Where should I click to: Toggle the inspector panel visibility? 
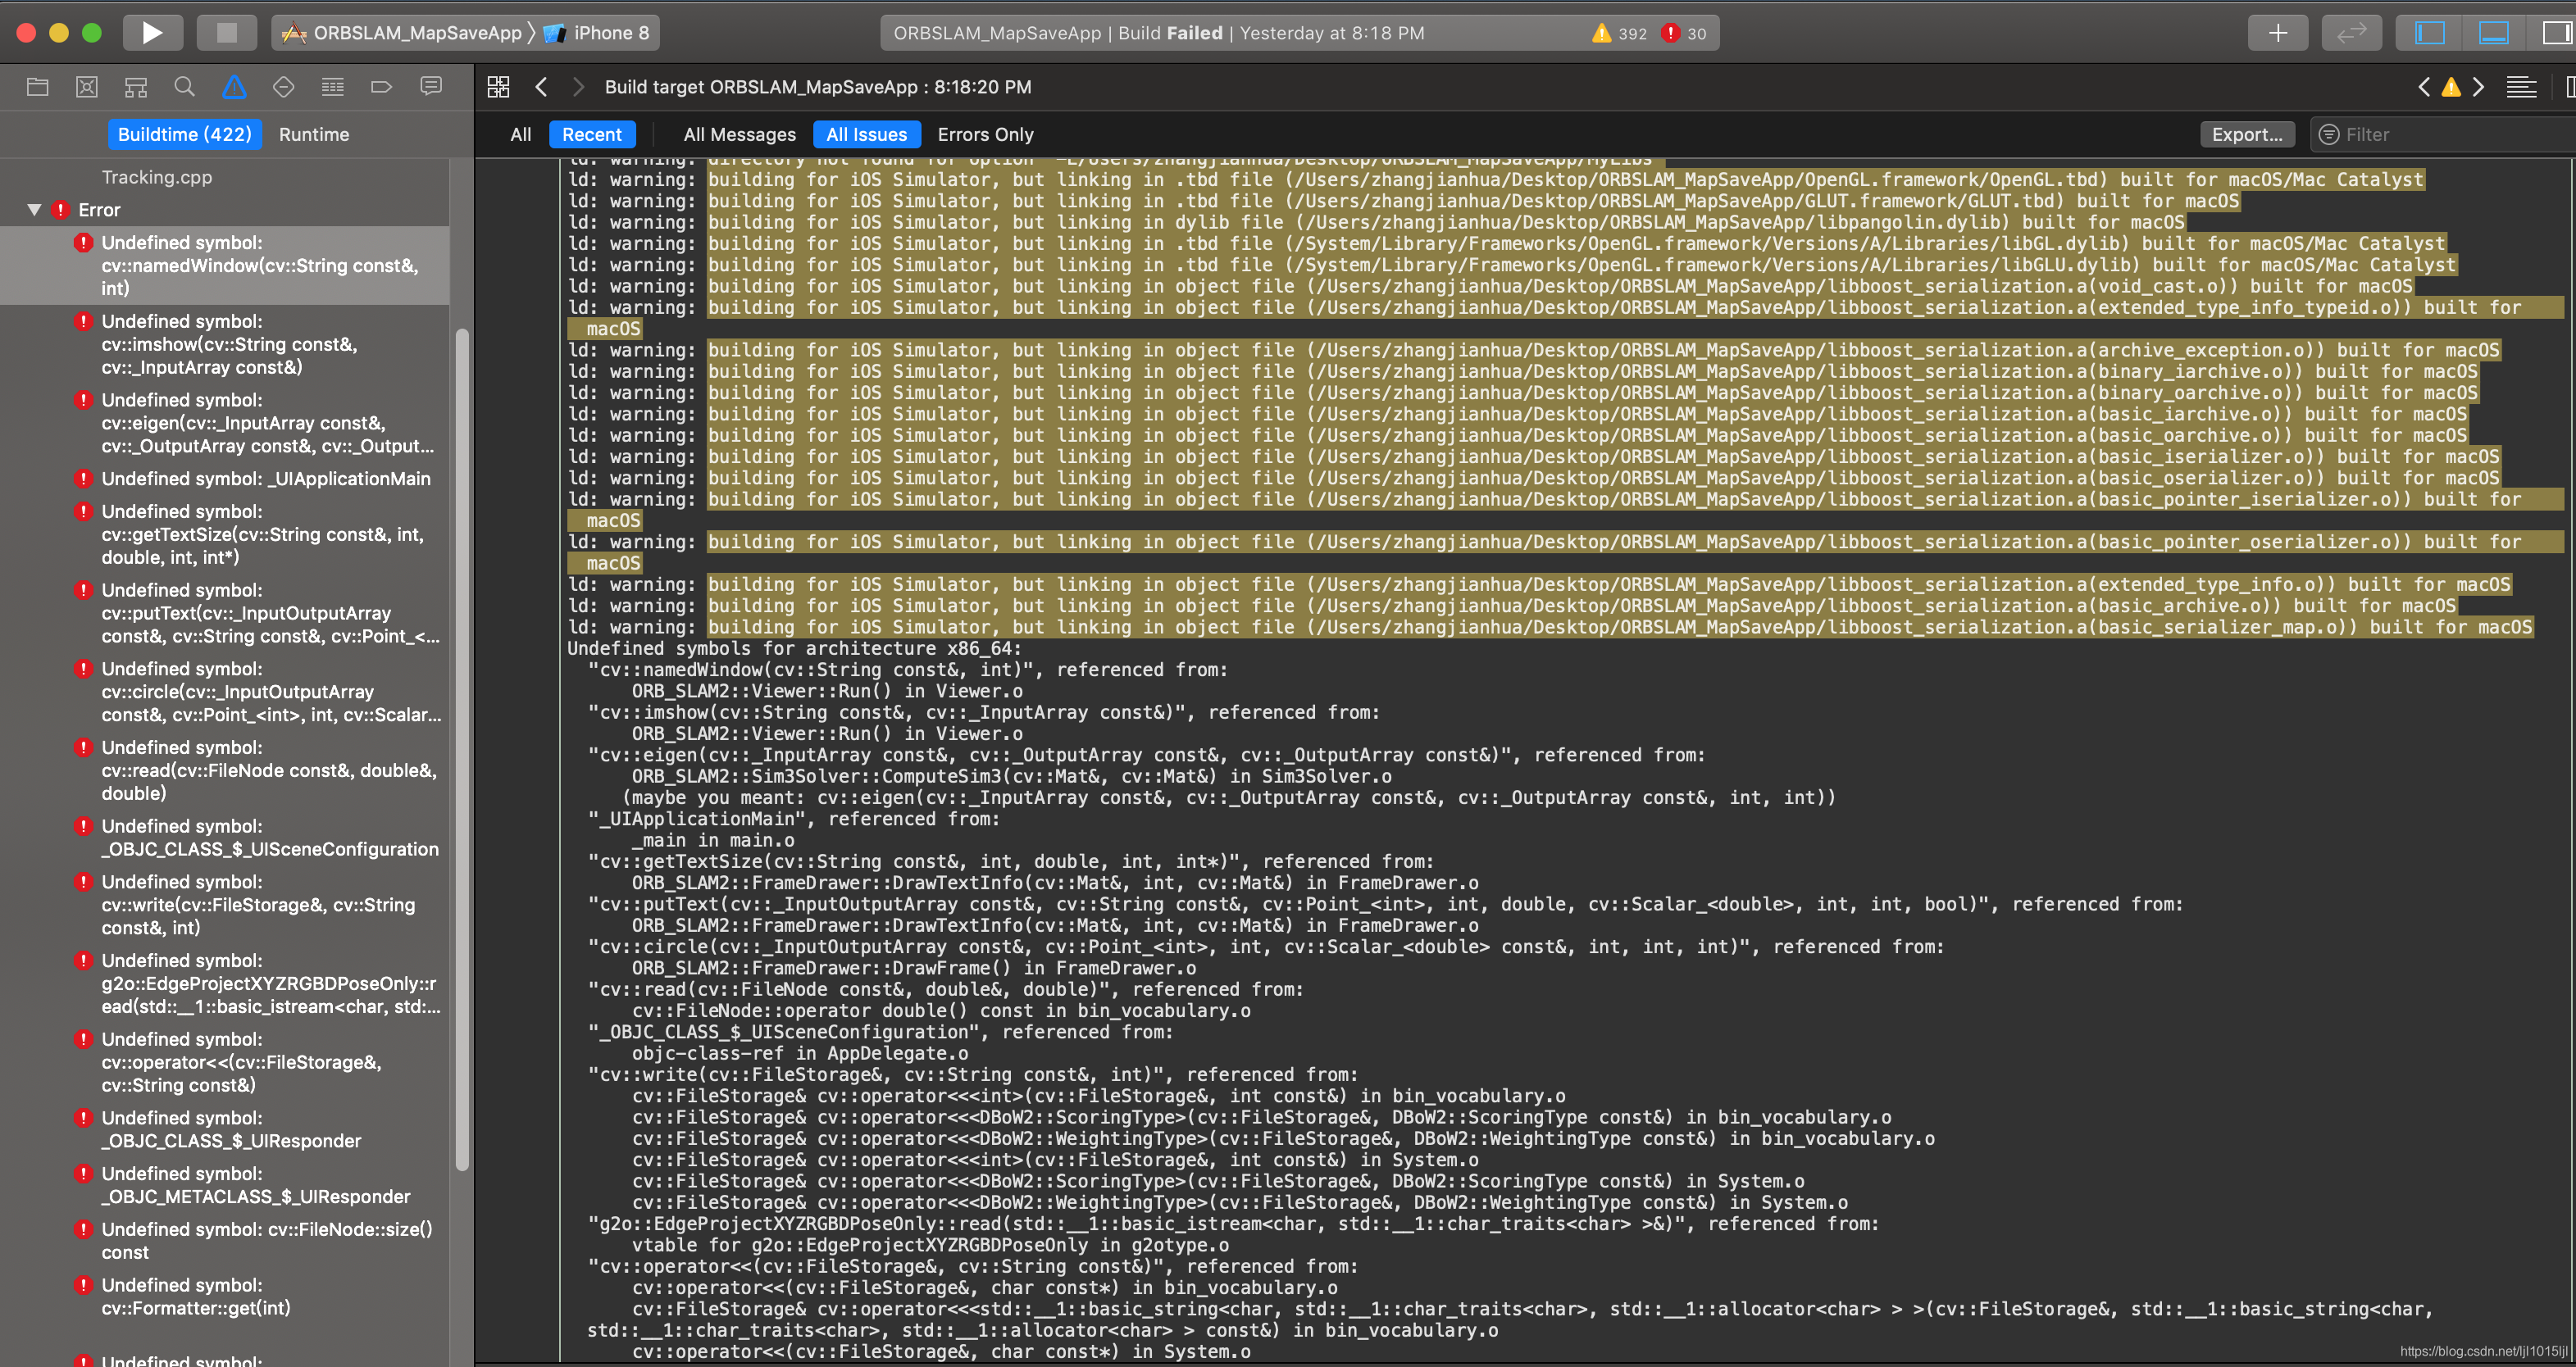[x=2556, y=33]
